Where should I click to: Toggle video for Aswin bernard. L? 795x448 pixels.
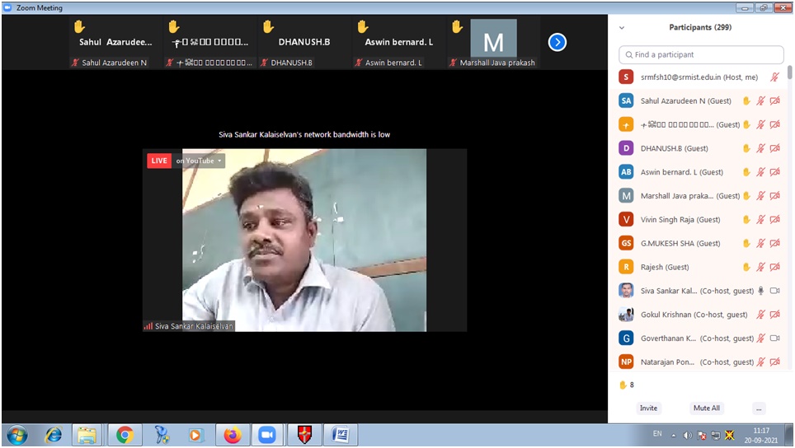click(x=774, y=172)
